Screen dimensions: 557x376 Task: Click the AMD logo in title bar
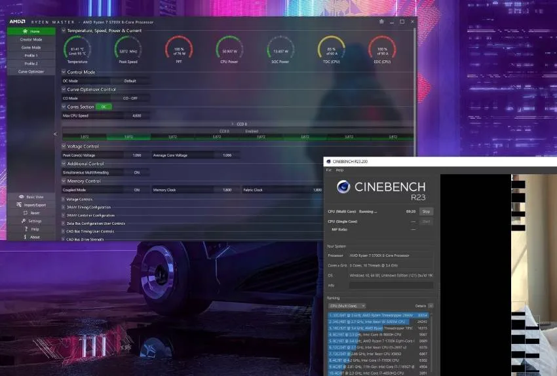18,22
